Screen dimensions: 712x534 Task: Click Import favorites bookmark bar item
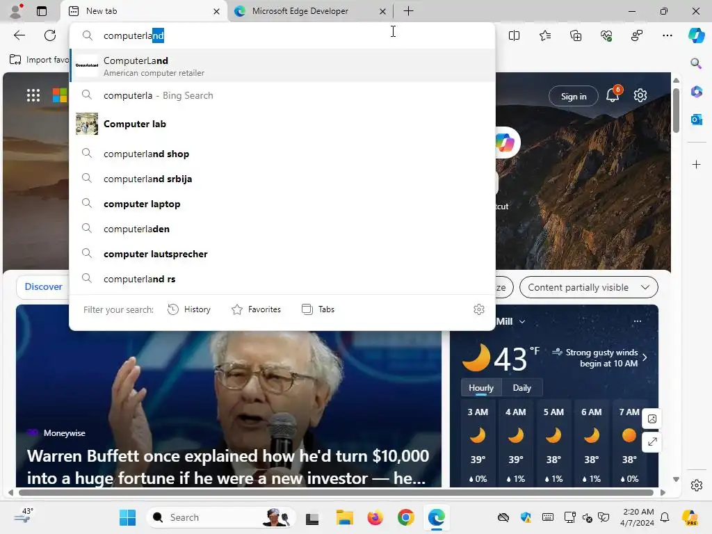pyautogui.click(x=39, y=60)
